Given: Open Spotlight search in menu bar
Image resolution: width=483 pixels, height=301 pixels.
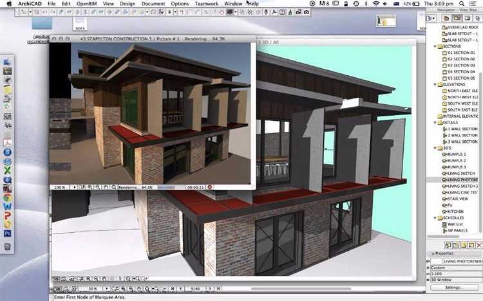Looking at the screenshot, I should tap(462, 4).
